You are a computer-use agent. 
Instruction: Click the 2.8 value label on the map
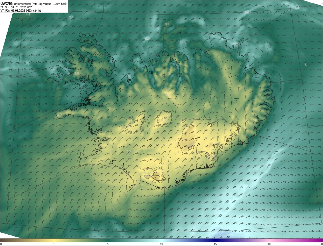coord(128,151)
